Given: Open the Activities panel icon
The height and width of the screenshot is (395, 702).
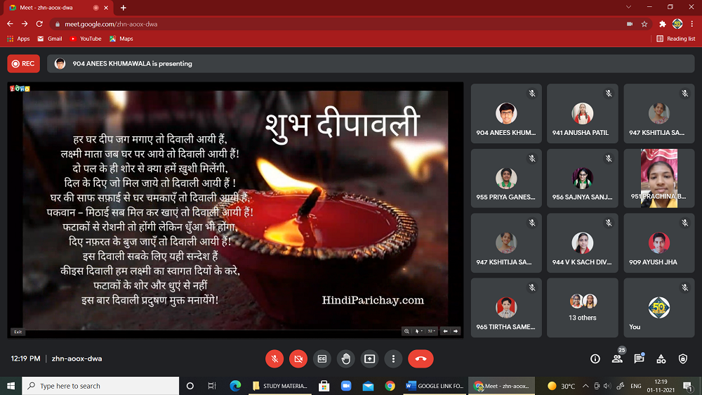Looking at the screenshot, I should point(661,358).
